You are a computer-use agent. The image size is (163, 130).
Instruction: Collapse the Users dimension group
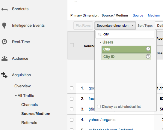click(x=100, y=42)
